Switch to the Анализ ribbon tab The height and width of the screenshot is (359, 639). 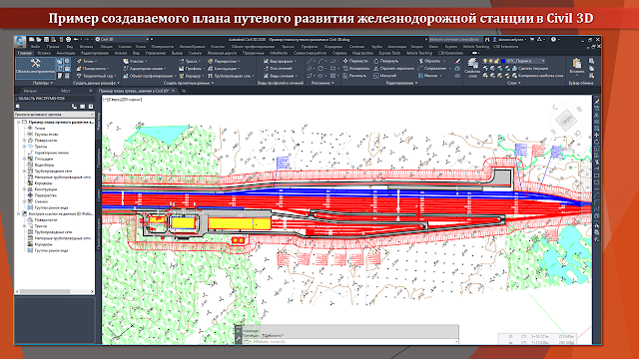121,53
